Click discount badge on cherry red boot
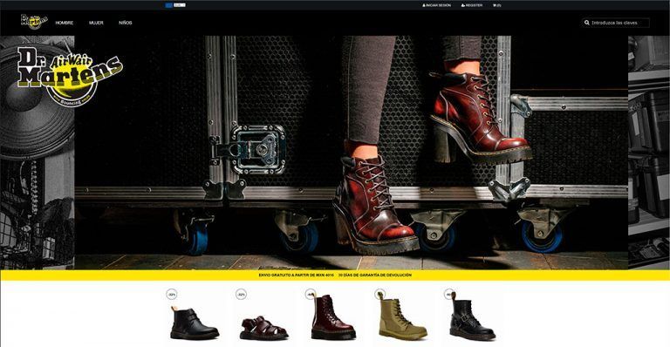The image size is (670, 347). [311, 294]
